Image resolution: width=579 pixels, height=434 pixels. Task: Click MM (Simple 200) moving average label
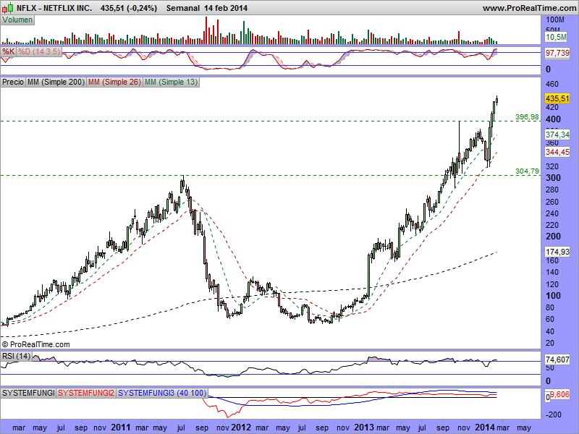pyautogui.click(x=56, y=82)
